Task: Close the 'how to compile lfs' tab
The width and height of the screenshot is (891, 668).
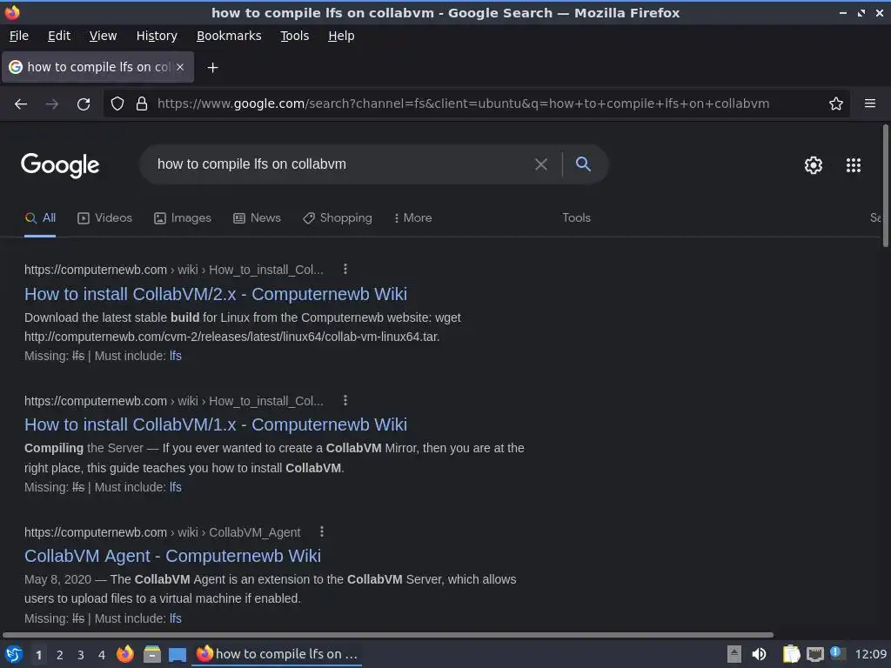Action: tap(180, 67)
